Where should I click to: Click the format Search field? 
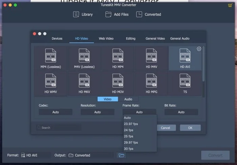pos(59,127)
